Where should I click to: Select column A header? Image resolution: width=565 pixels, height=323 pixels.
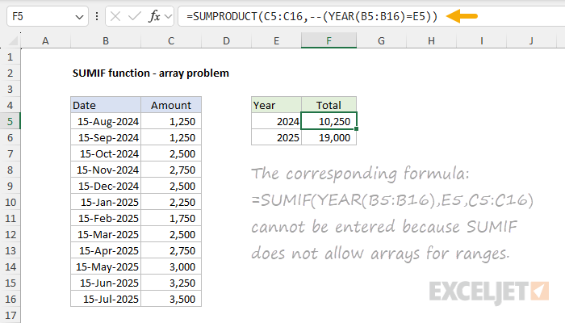45,40
